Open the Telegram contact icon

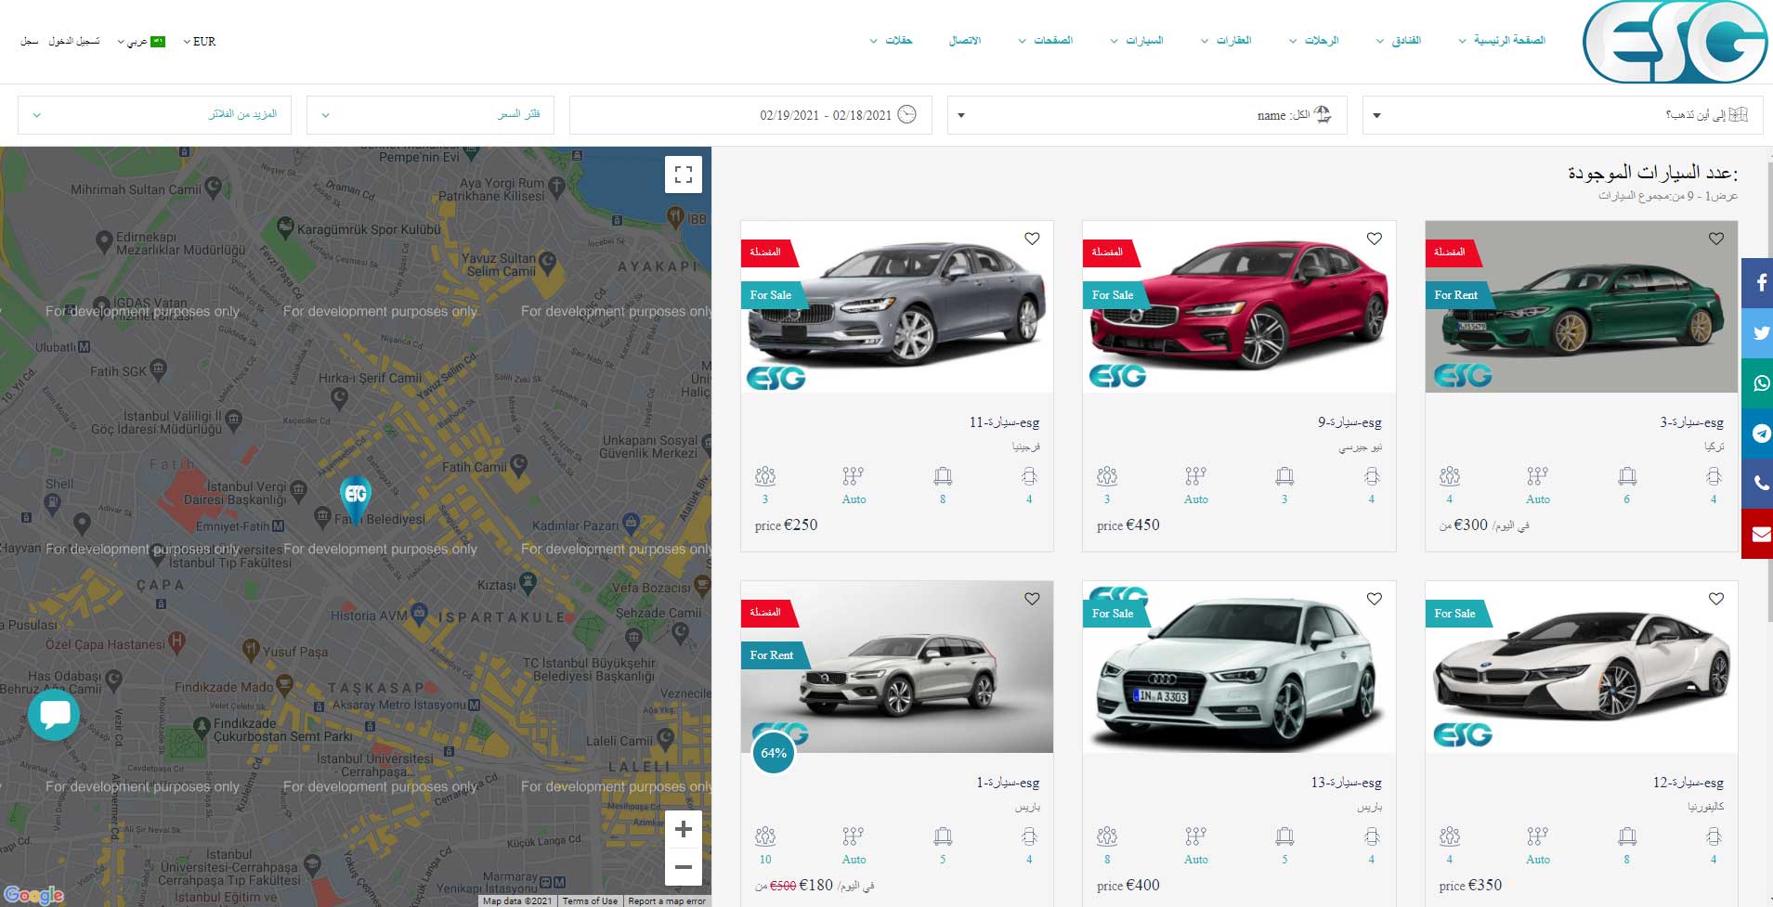(x=1759, y=433)
